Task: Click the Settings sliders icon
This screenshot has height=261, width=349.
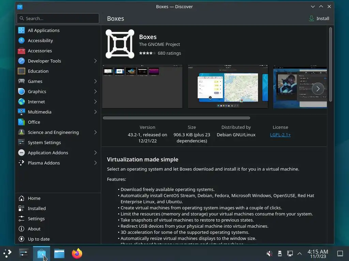Action: click(21, 219)
